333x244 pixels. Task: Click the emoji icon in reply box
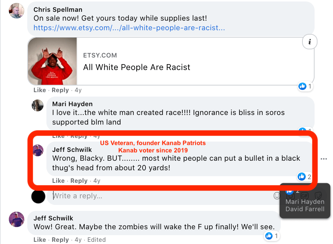click(x=277, y=196)
